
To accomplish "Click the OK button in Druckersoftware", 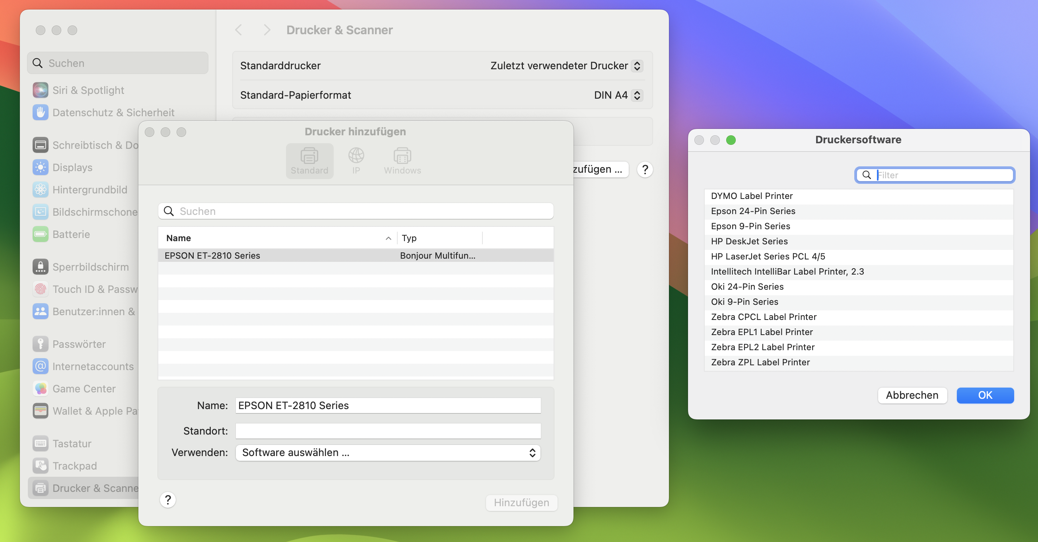I will point(984,395).
